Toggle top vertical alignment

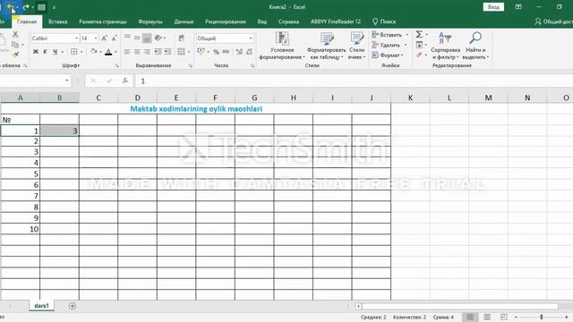pyautogui.click(x=127, y=38)
